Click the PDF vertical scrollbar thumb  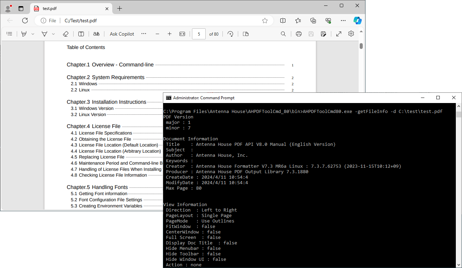[x=361, y=46]
